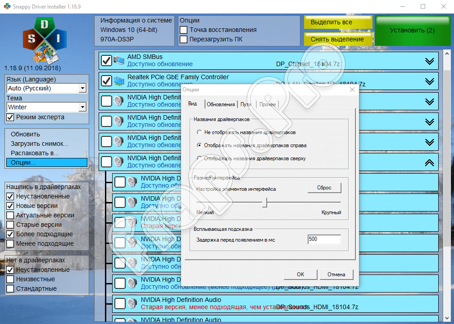The image size is (454, 324).
Task: Expand the Realtek PCIe GbE Controller entry
Action: (x=429, y=81)
